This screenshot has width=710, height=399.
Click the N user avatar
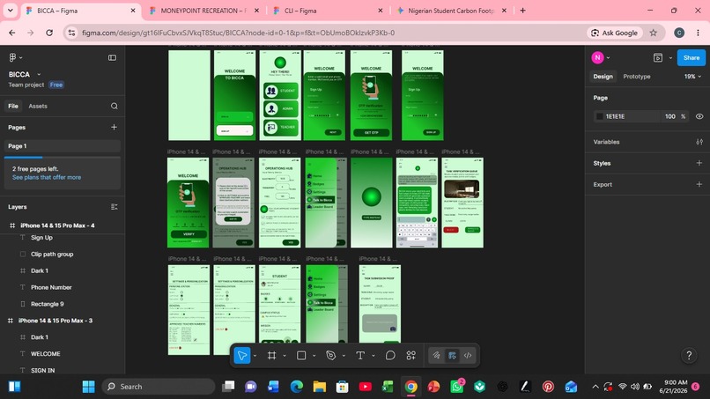(598, 57)
